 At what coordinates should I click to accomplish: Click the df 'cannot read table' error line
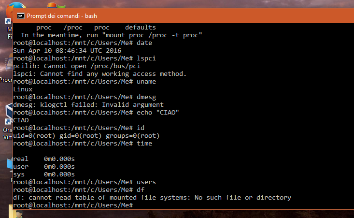point(152,198)
